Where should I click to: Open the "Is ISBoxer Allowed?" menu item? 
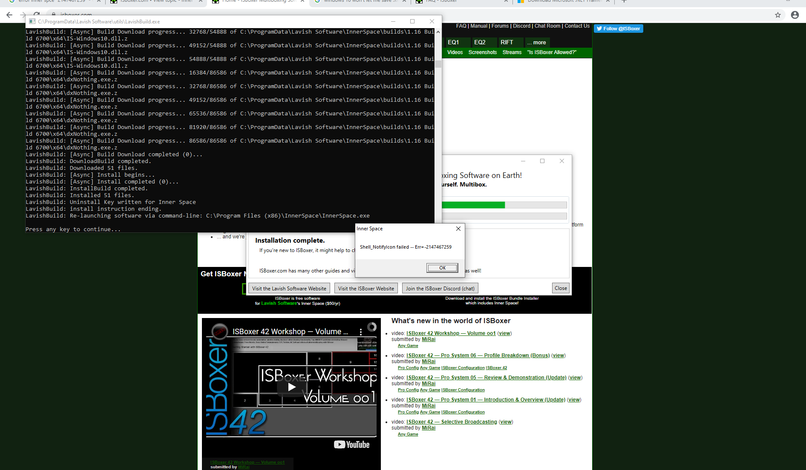[x=552, y=52]
